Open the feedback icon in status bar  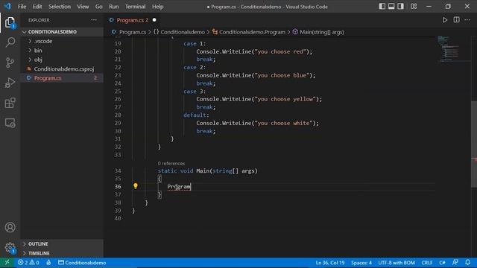(455, 263)
